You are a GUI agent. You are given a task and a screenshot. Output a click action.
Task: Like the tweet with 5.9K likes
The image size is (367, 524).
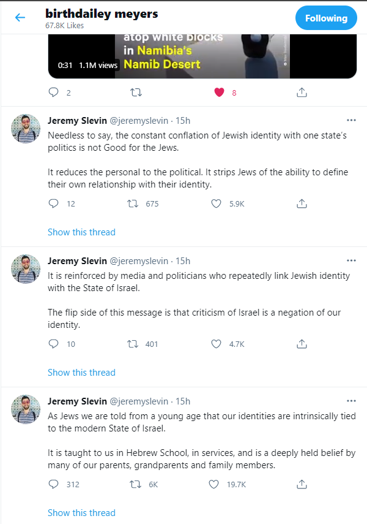[x=216, y=203]
